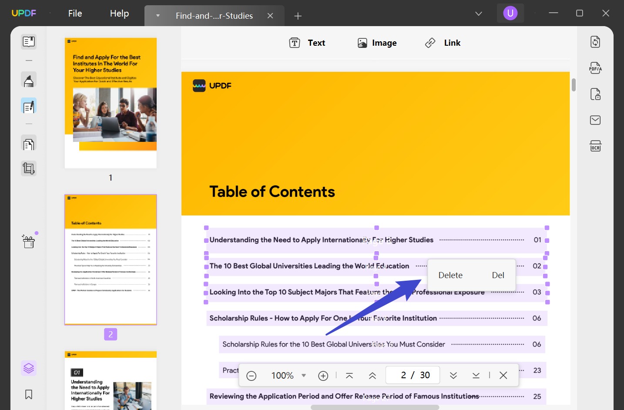
Task: Click the page label 2 under thumbnail
Action: [111, 334]
